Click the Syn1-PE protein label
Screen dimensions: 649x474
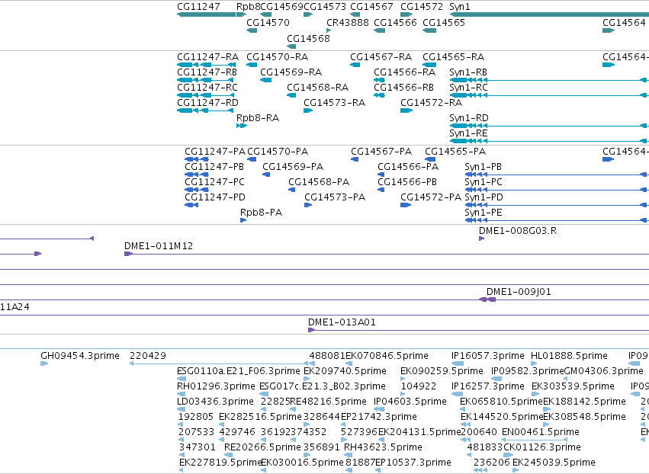484,213
